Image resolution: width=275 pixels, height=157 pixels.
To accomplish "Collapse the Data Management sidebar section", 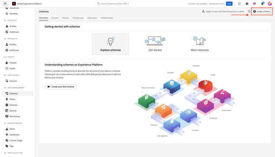I will point(5,88).
